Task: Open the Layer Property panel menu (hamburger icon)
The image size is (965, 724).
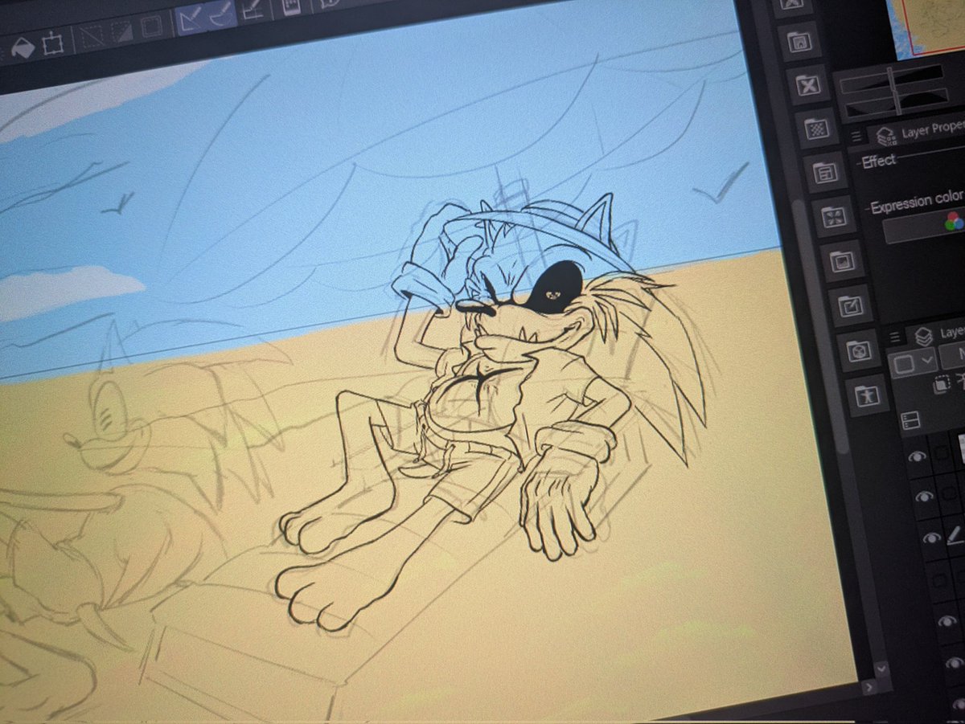Action: click(x=857, y=137)
